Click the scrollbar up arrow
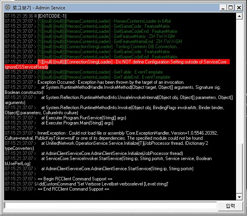The height and width of the screenshot is (216, 247). point(239,16)
